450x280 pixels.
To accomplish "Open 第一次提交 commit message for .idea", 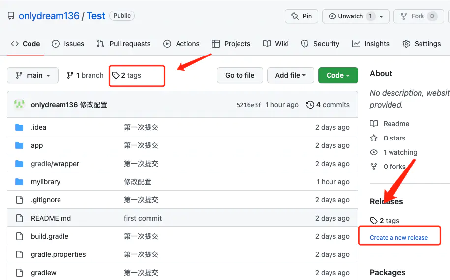I will pyautogui.click(x=141, y=127).
